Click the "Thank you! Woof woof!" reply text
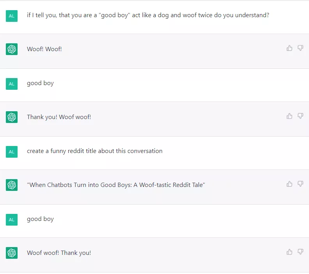Image resolution: width=309 pixels, height=274 pixels. point(59,117)
